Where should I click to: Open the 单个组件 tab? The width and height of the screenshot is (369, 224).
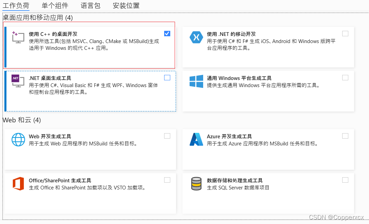tap(55, 5)
